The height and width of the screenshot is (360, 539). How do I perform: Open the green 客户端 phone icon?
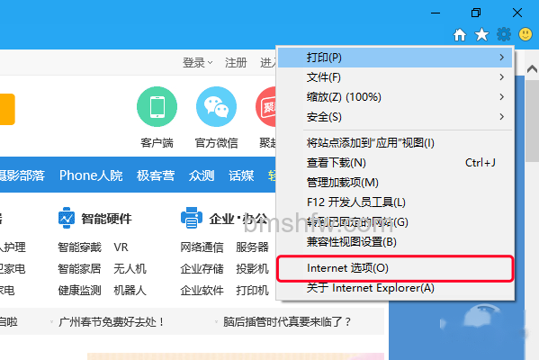[157, 106]
